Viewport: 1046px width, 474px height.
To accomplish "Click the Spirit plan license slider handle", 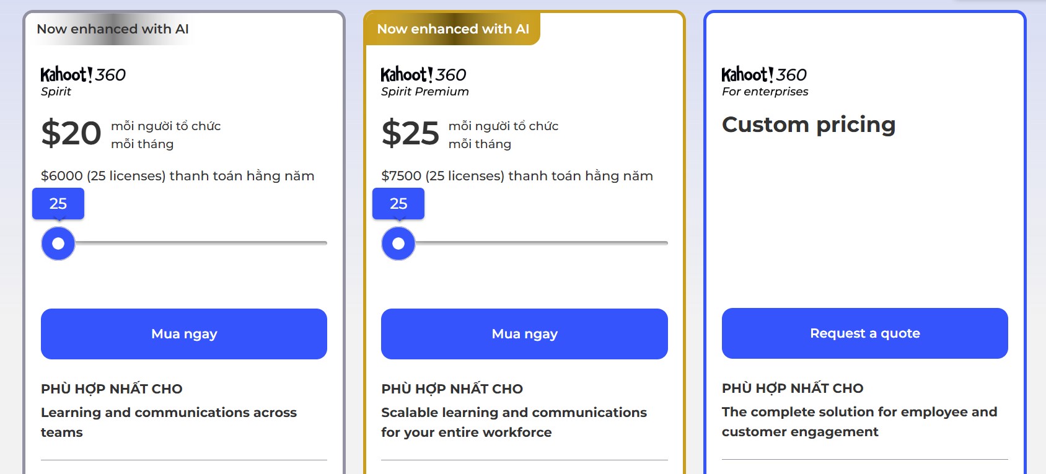I will tap(58, 244).
